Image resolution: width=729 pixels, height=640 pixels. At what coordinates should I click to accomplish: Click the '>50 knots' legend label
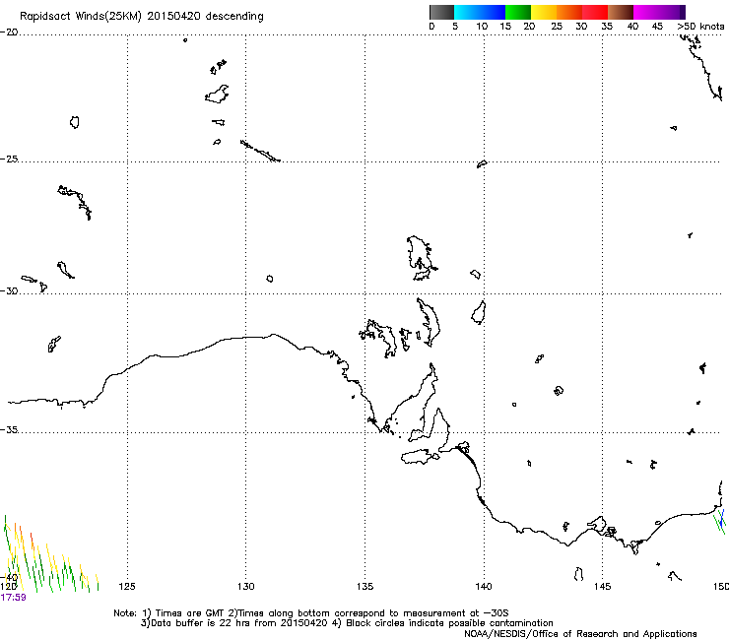700,27
